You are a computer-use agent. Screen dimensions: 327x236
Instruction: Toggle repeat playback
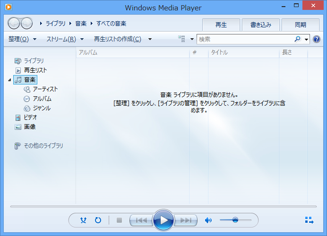98,220
